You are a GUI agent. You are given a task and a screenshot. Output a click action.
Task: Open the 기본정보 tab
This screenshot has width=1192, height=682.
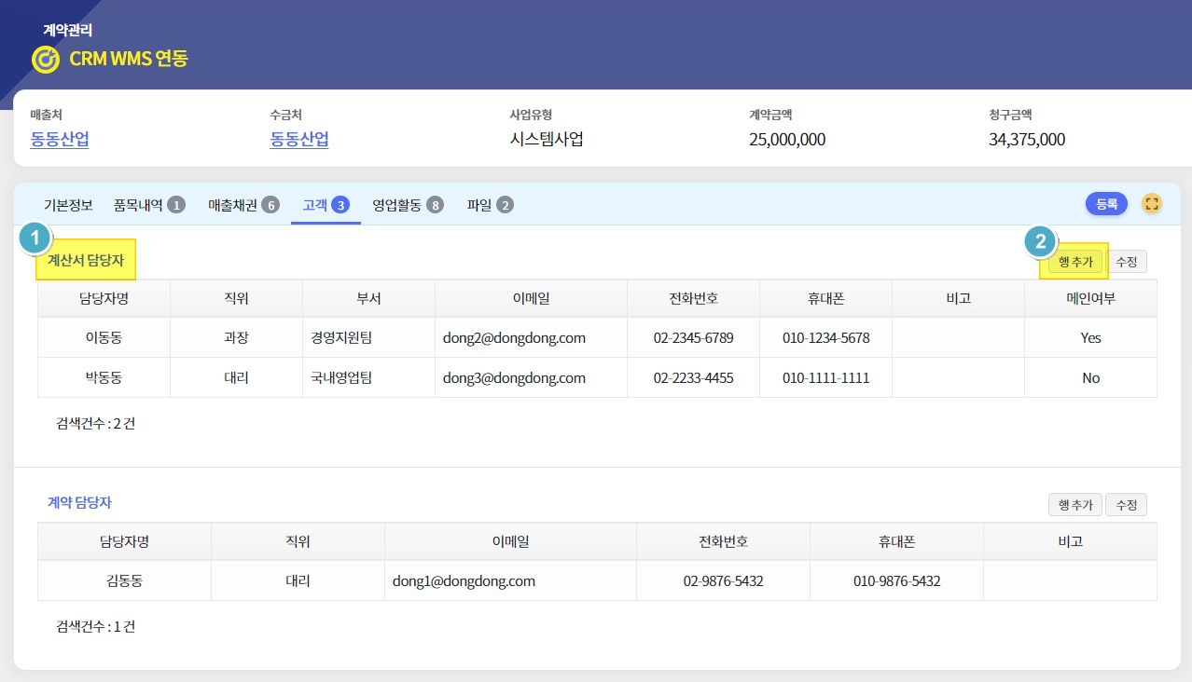68,205
